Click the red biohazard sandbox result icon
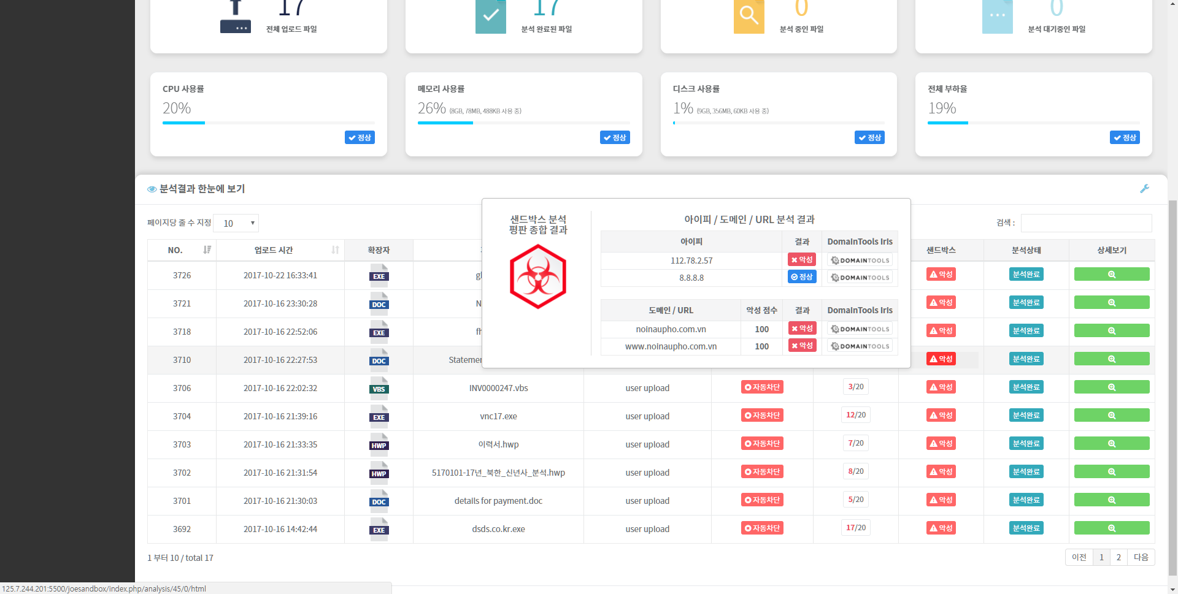The width and height of the screenshot is (1178, 594). click(x=537, y=276)
